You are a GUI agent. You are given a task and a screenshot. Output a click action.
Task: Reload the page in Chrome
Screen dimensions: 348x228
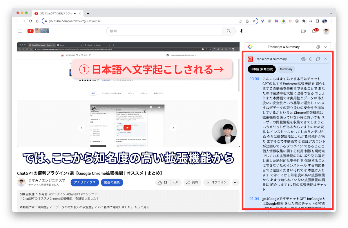30,21
